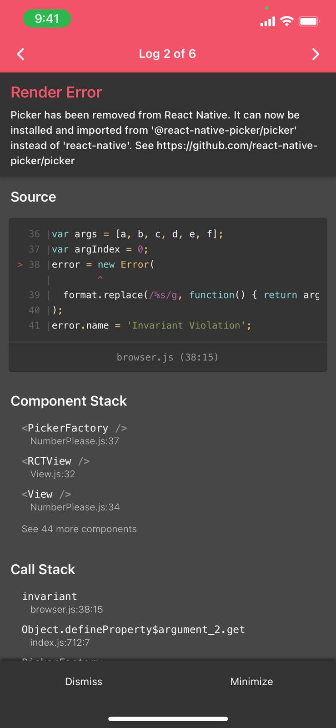Select the Render Error heading
This screenshot has width=336, height=728.
(x=56, y=92)
